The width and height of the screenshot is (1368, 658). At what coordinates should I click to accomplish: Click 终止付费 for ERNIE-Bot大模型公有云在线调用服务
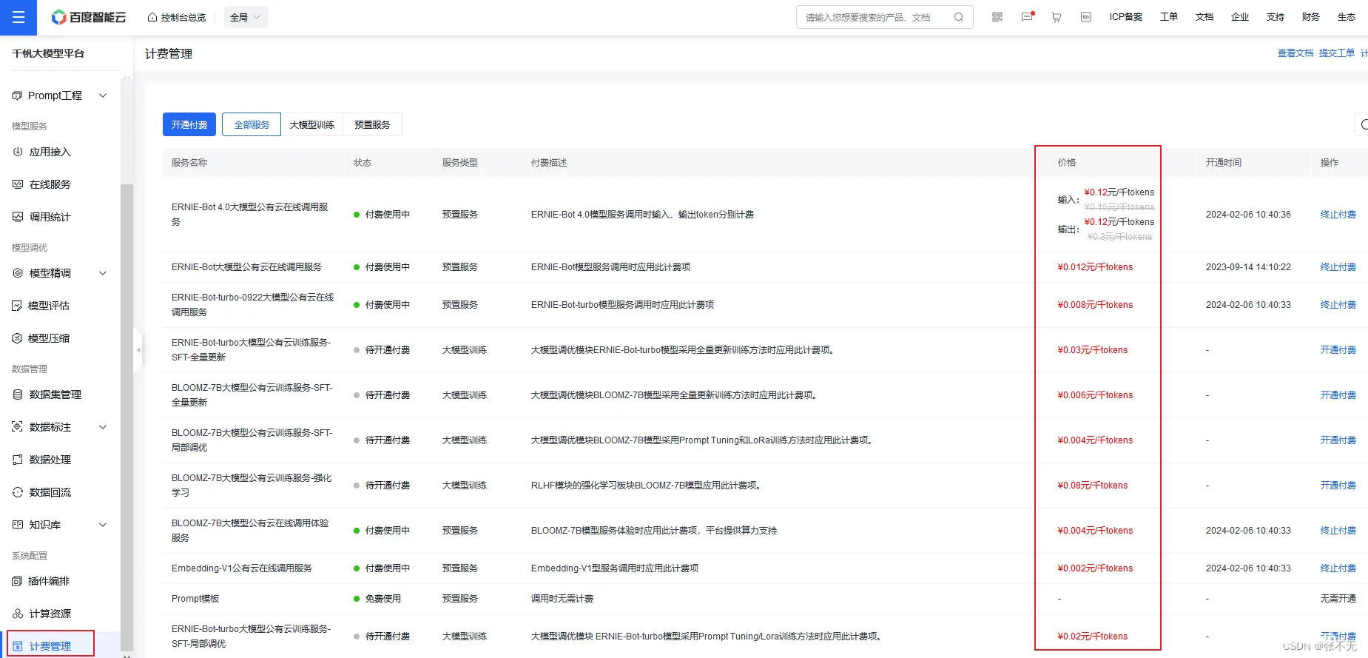point(1338,267)
